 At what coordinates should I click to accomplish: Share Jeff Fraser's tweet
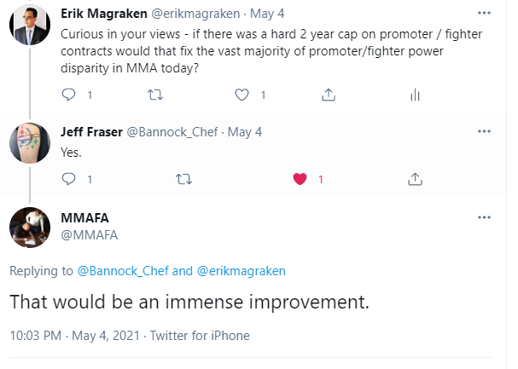[415, 179]
